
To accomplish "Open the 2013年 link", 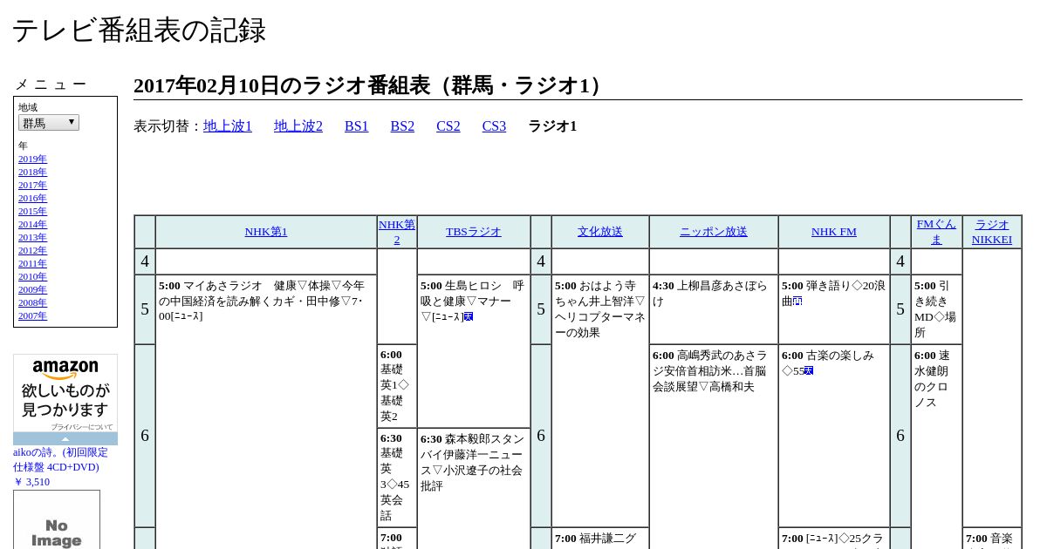I will tap(32, 238).
